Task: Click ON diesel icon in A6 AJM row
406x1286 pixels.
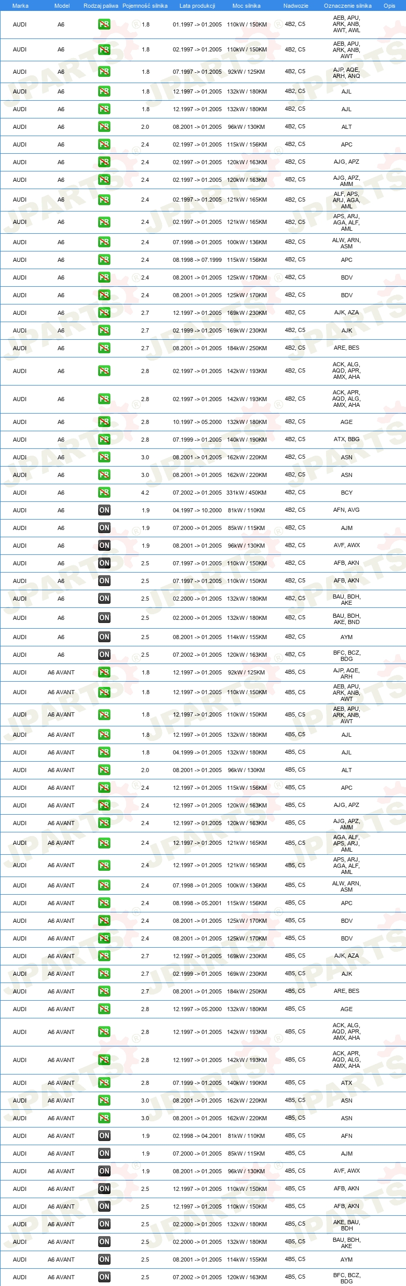Action: (x=104, y=528)
